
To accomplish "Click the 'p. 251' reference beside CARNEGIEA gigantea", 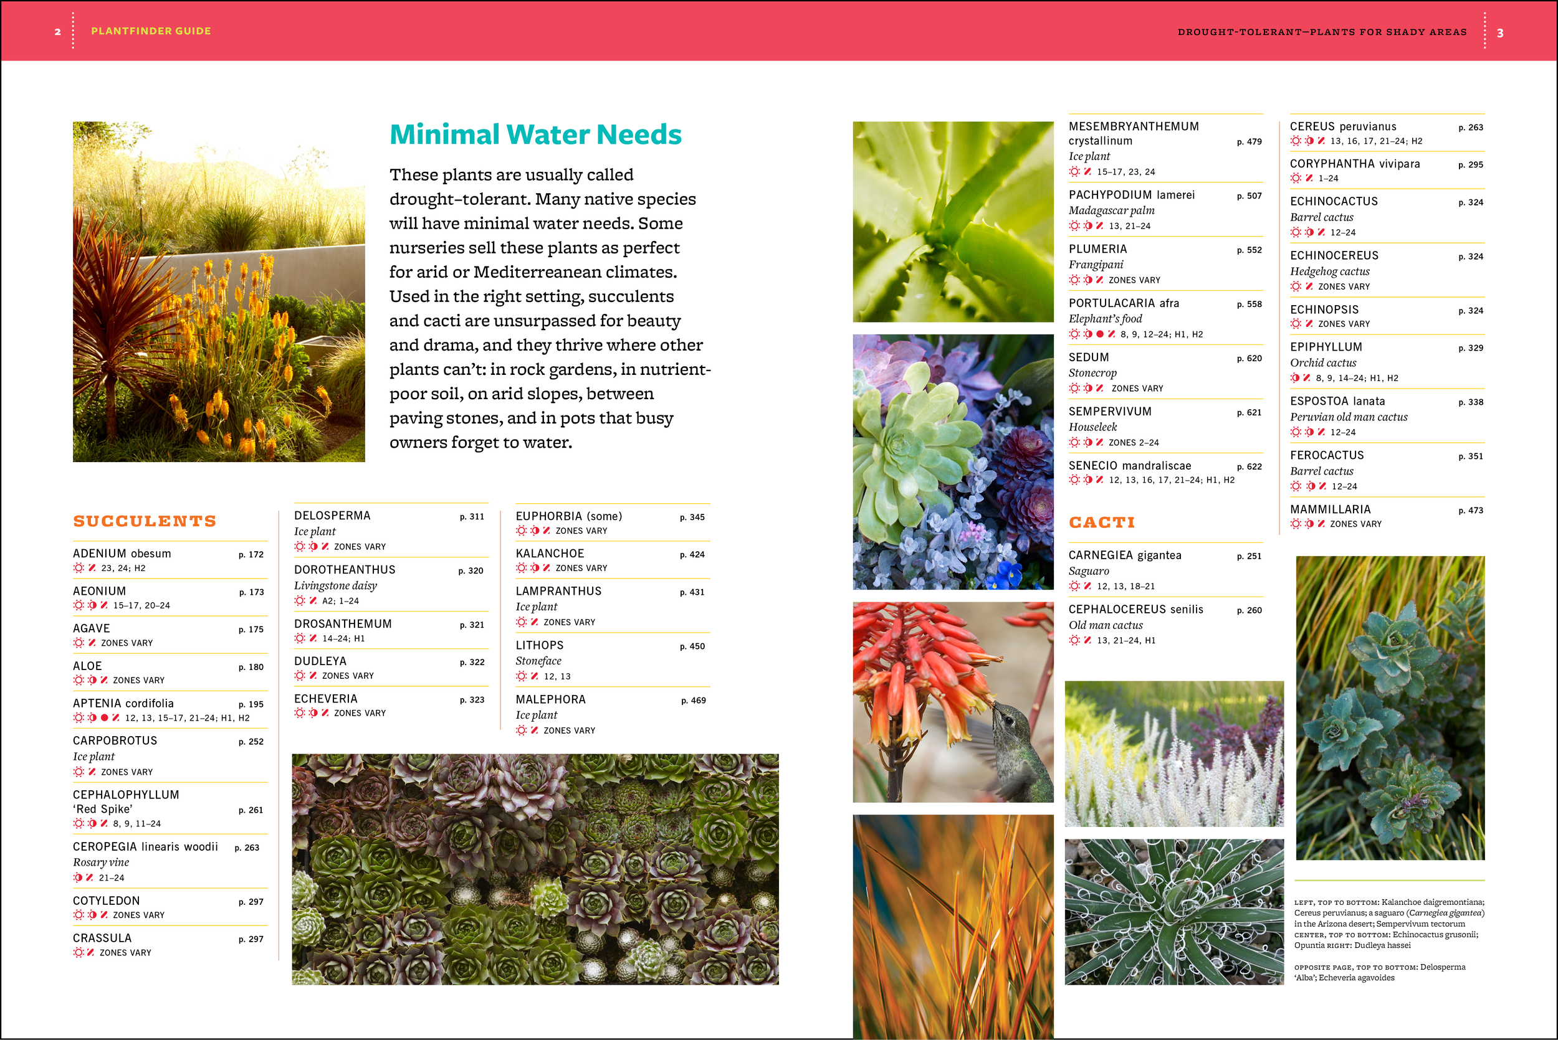I will 1250,557.
